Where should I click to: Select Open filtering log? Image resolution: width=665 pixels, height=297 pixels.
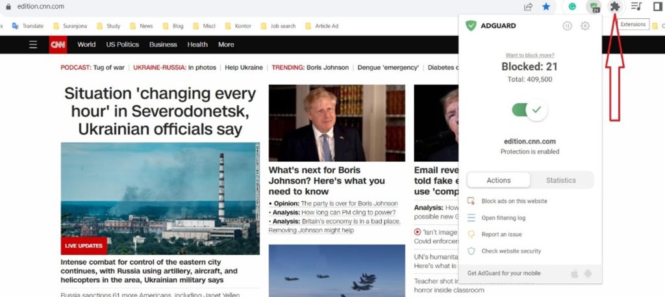tap(503, 218)
